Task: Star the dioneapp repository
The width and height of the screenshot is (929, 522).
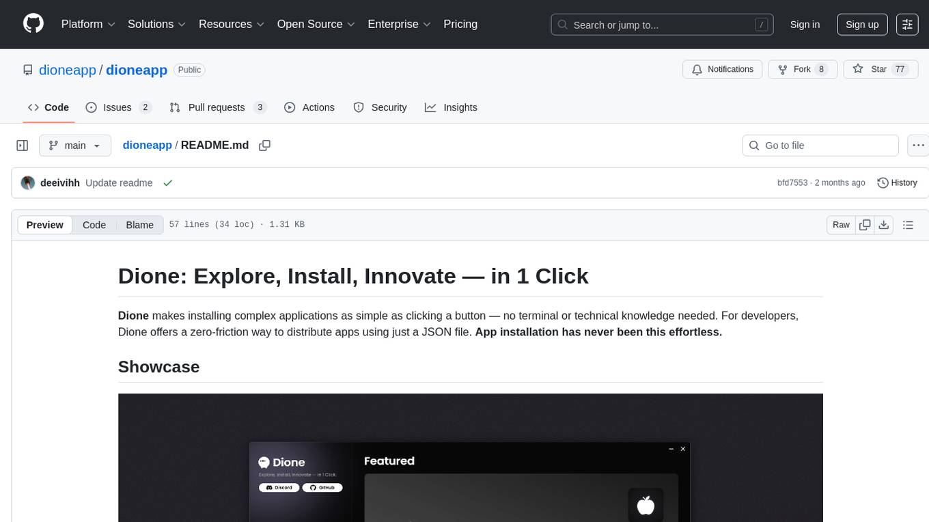Action: (881, 69)
